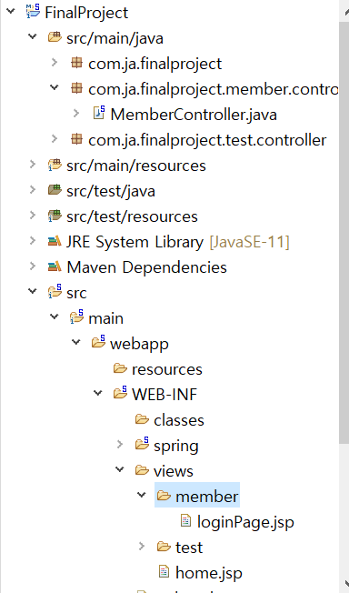The width and height of the screenshot is (349, 593).
Task: Expand the MemberController.java node
Action: (x=76, y=114)
